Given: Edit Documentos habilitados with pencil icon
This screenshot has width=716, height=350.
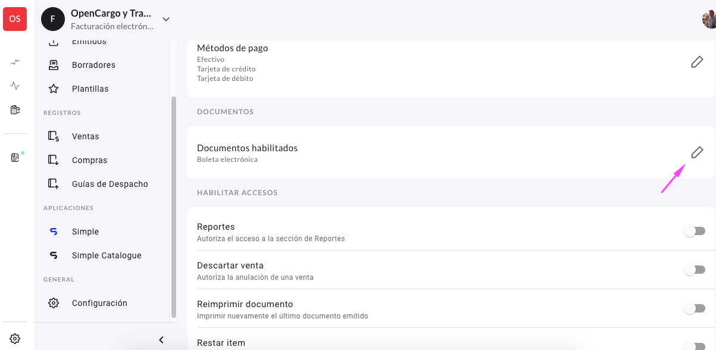Looking at the screenshot, I should coord(697,152).
